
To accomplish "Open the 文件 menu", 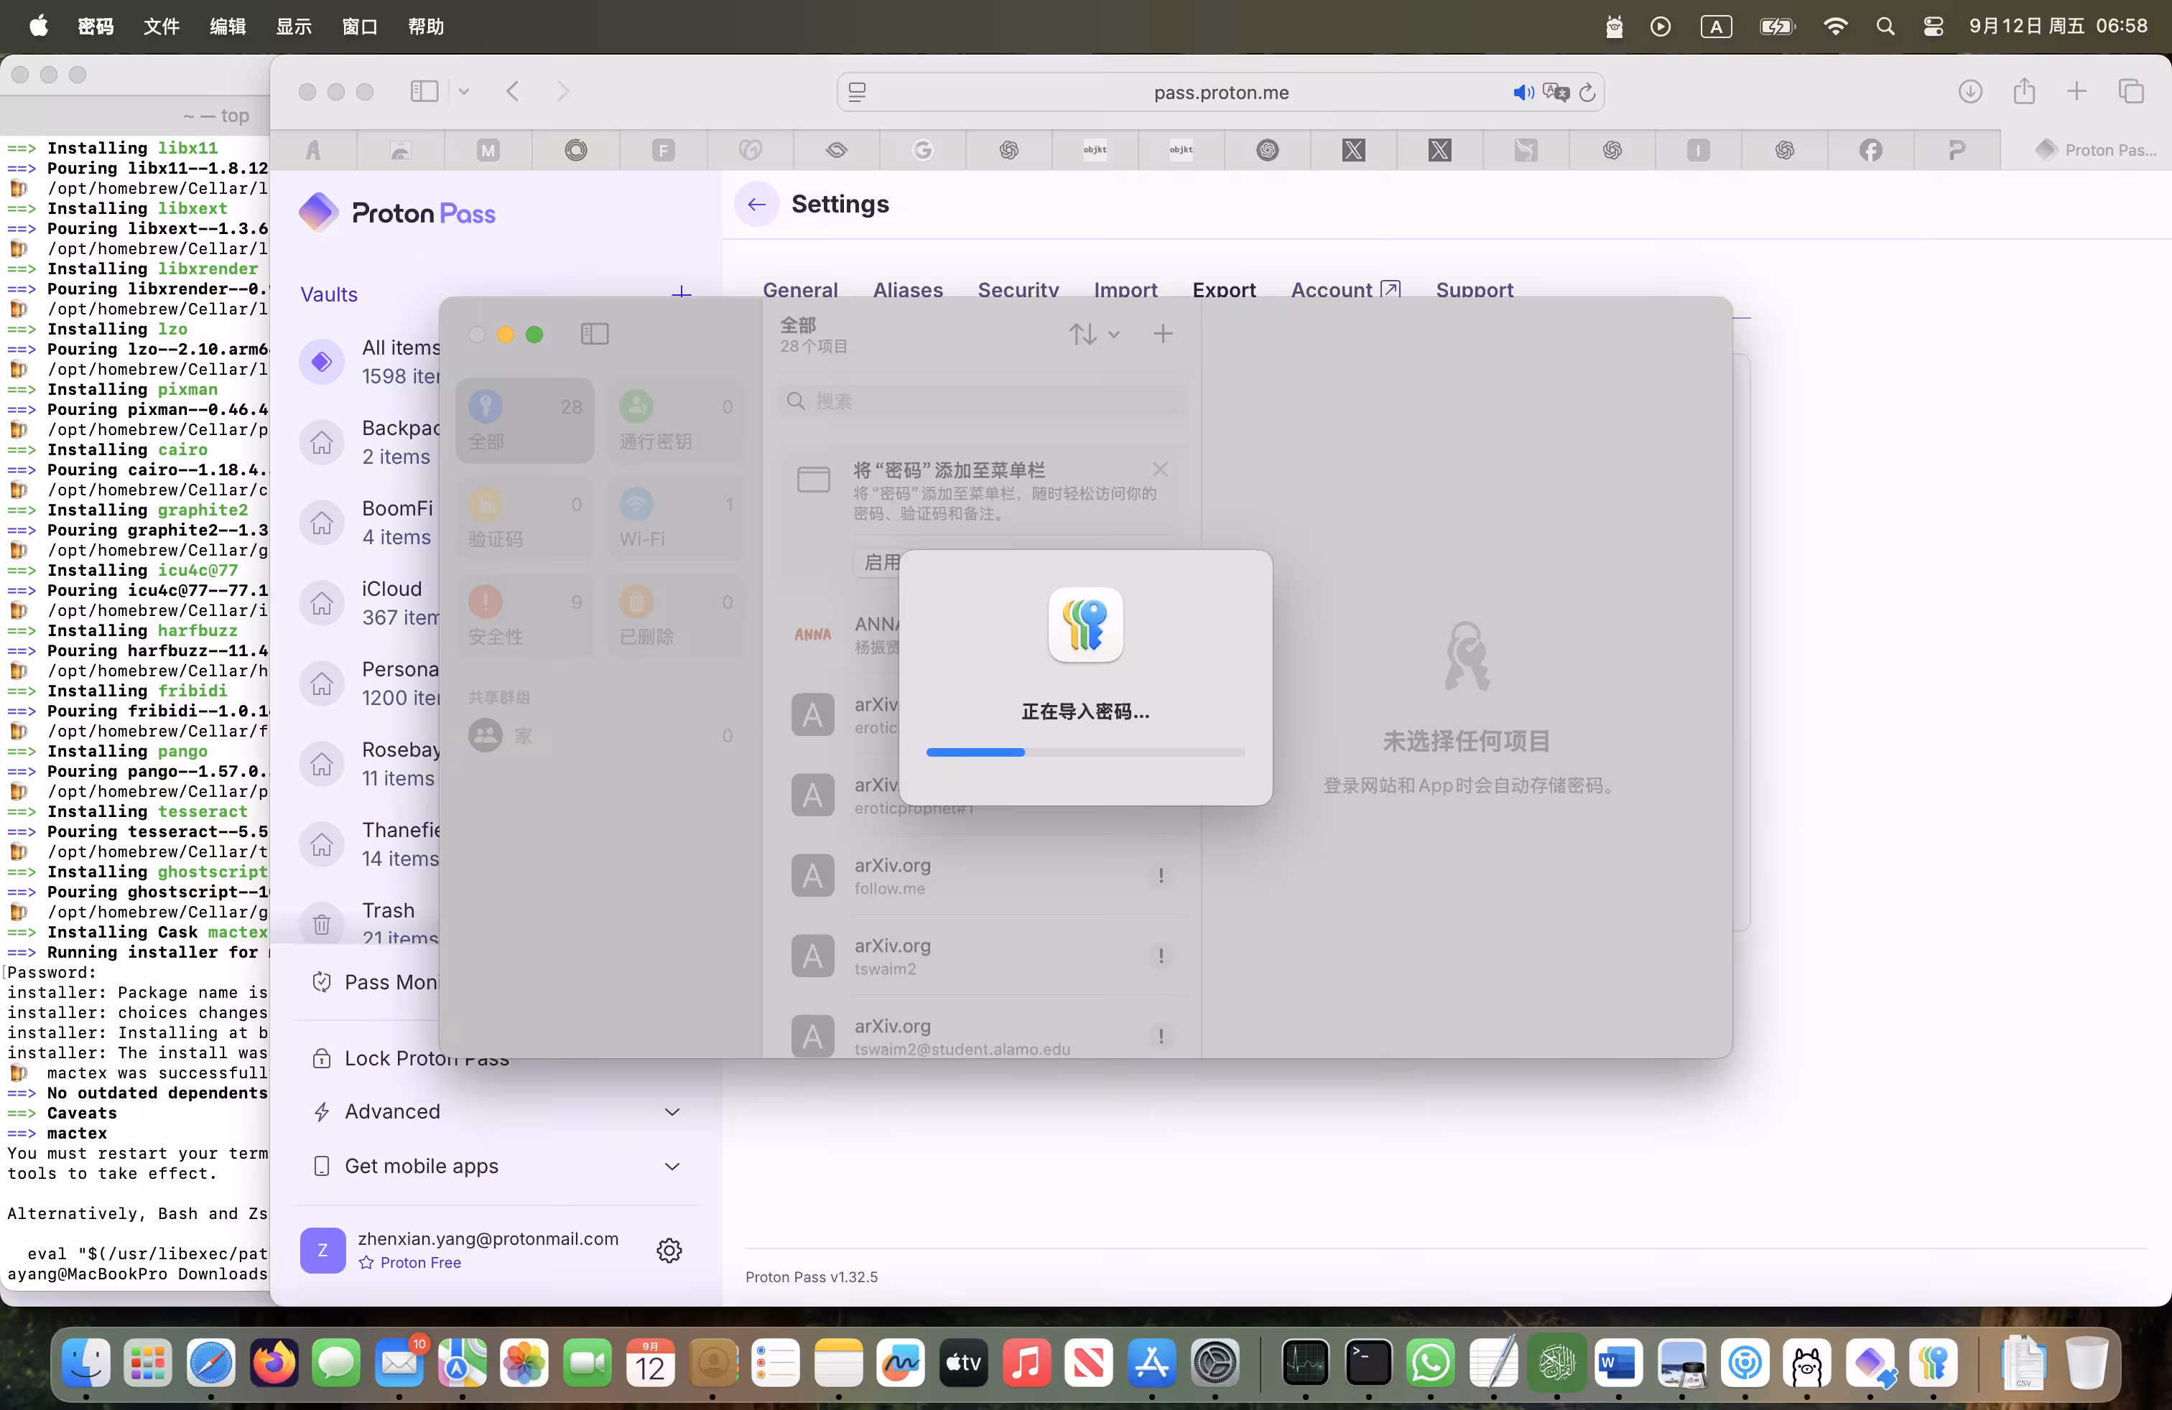I will [162, 26].
